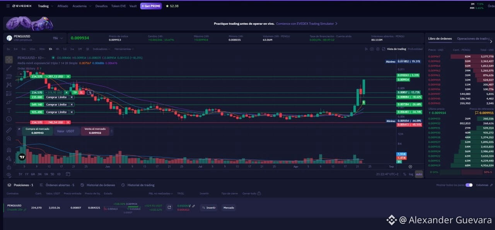Open the 75x leverage dropdown
This screenshot has height=230, width=495.
click(58, 38)
